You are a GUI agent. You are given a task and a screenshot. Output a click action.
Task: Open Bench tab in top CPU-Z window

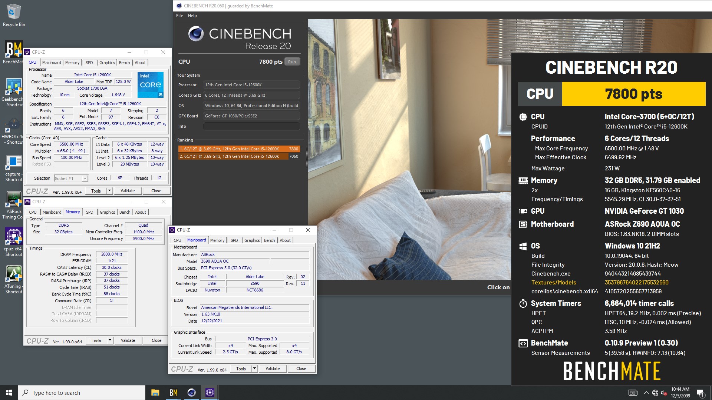[125, 63]
